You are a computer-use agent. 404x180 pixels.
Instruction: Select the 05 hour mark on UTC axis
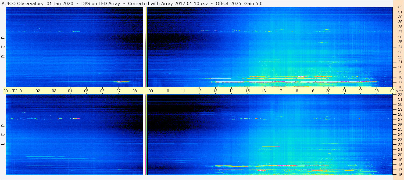coord(86,91)
